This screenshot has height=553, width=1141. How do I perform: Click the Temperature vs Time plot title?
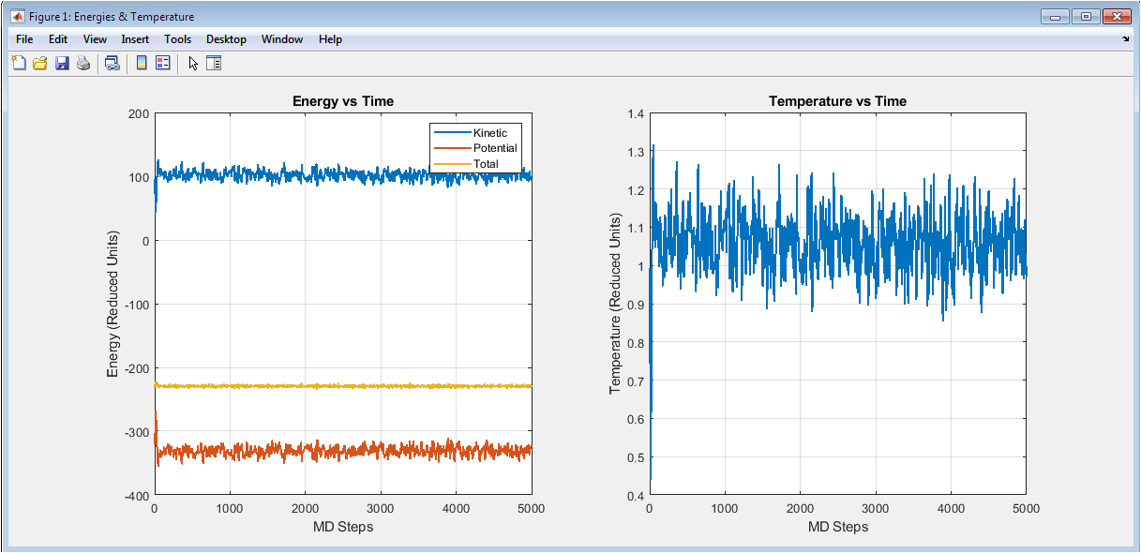[x=837, y=101]
